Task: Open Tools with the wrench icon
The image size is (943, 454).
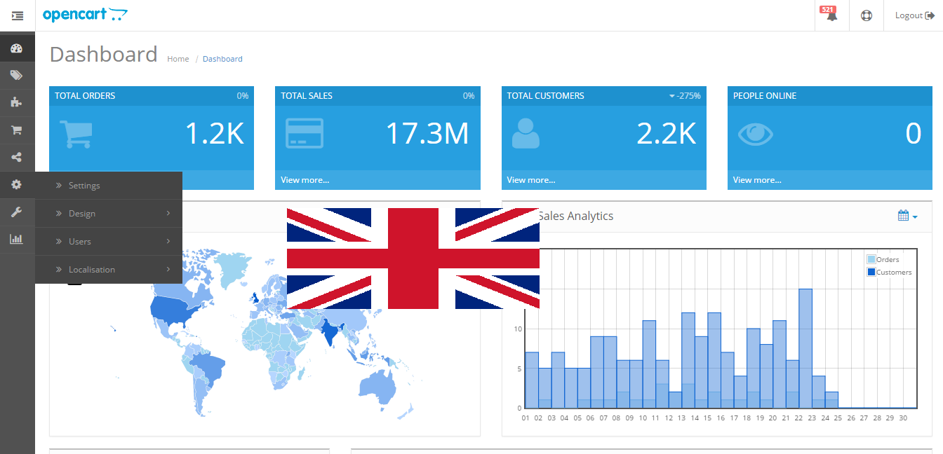Action: pos(18,212)
